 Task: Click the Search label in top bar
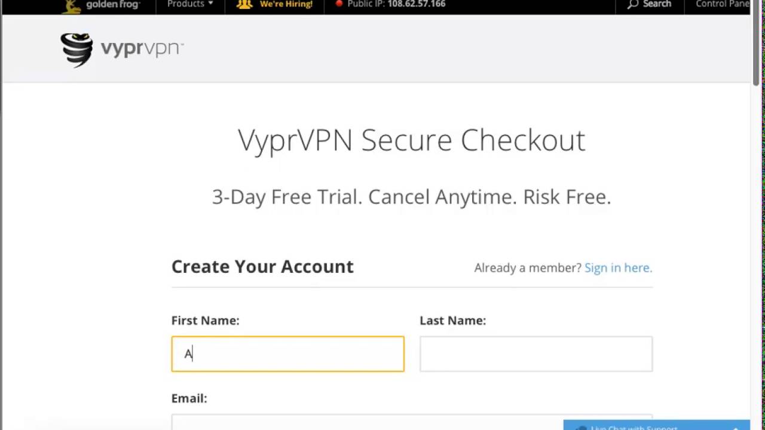point(657,4)
